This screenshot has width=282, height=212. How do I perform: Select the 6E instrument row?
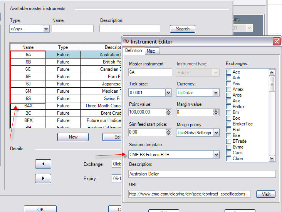(66, 77)
